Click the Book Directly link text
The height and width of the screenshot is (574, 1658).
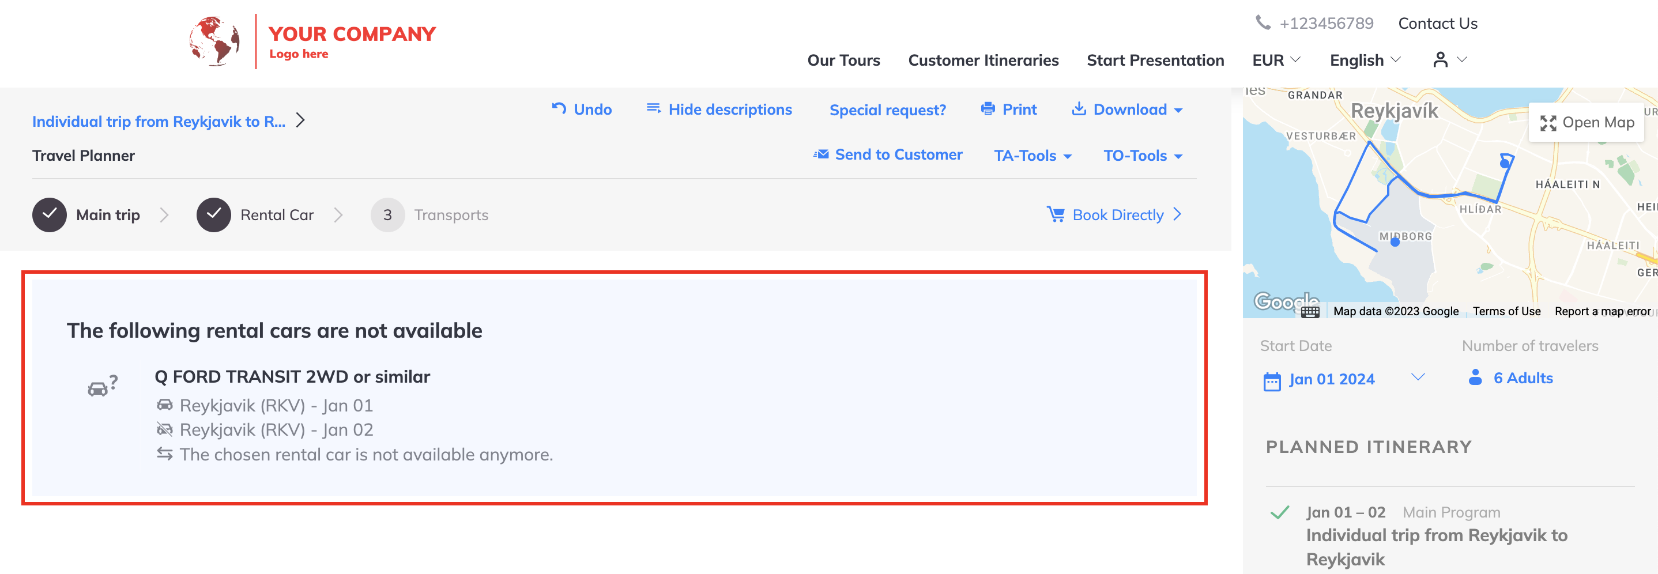(x=1118, y=215)
